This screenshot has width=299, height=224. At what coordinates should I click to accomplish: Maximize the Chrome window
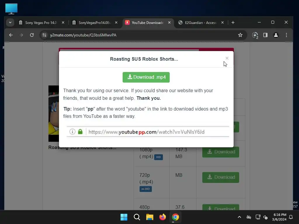click(273, 22)
